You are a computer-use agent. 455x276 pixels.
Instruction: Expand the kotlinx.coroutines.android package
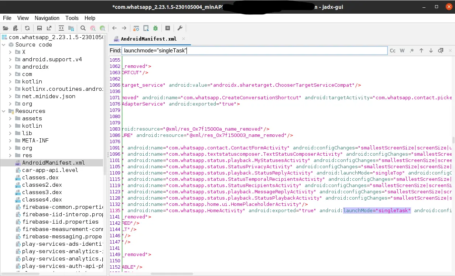(10, 89)
